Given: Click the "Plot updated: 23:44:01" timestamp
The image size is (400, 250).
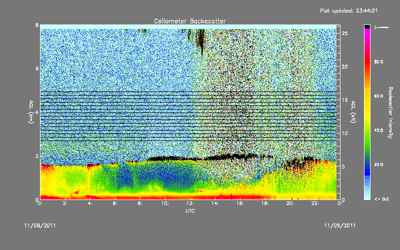Looking at the screenshot, I should tap(348, 10).
